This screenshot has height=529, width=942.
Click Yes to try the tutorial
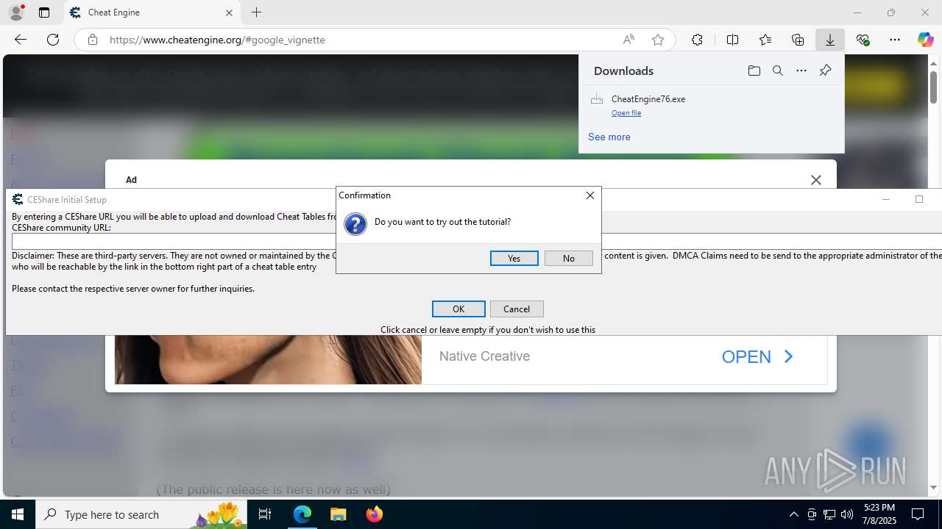pos(514,258)
